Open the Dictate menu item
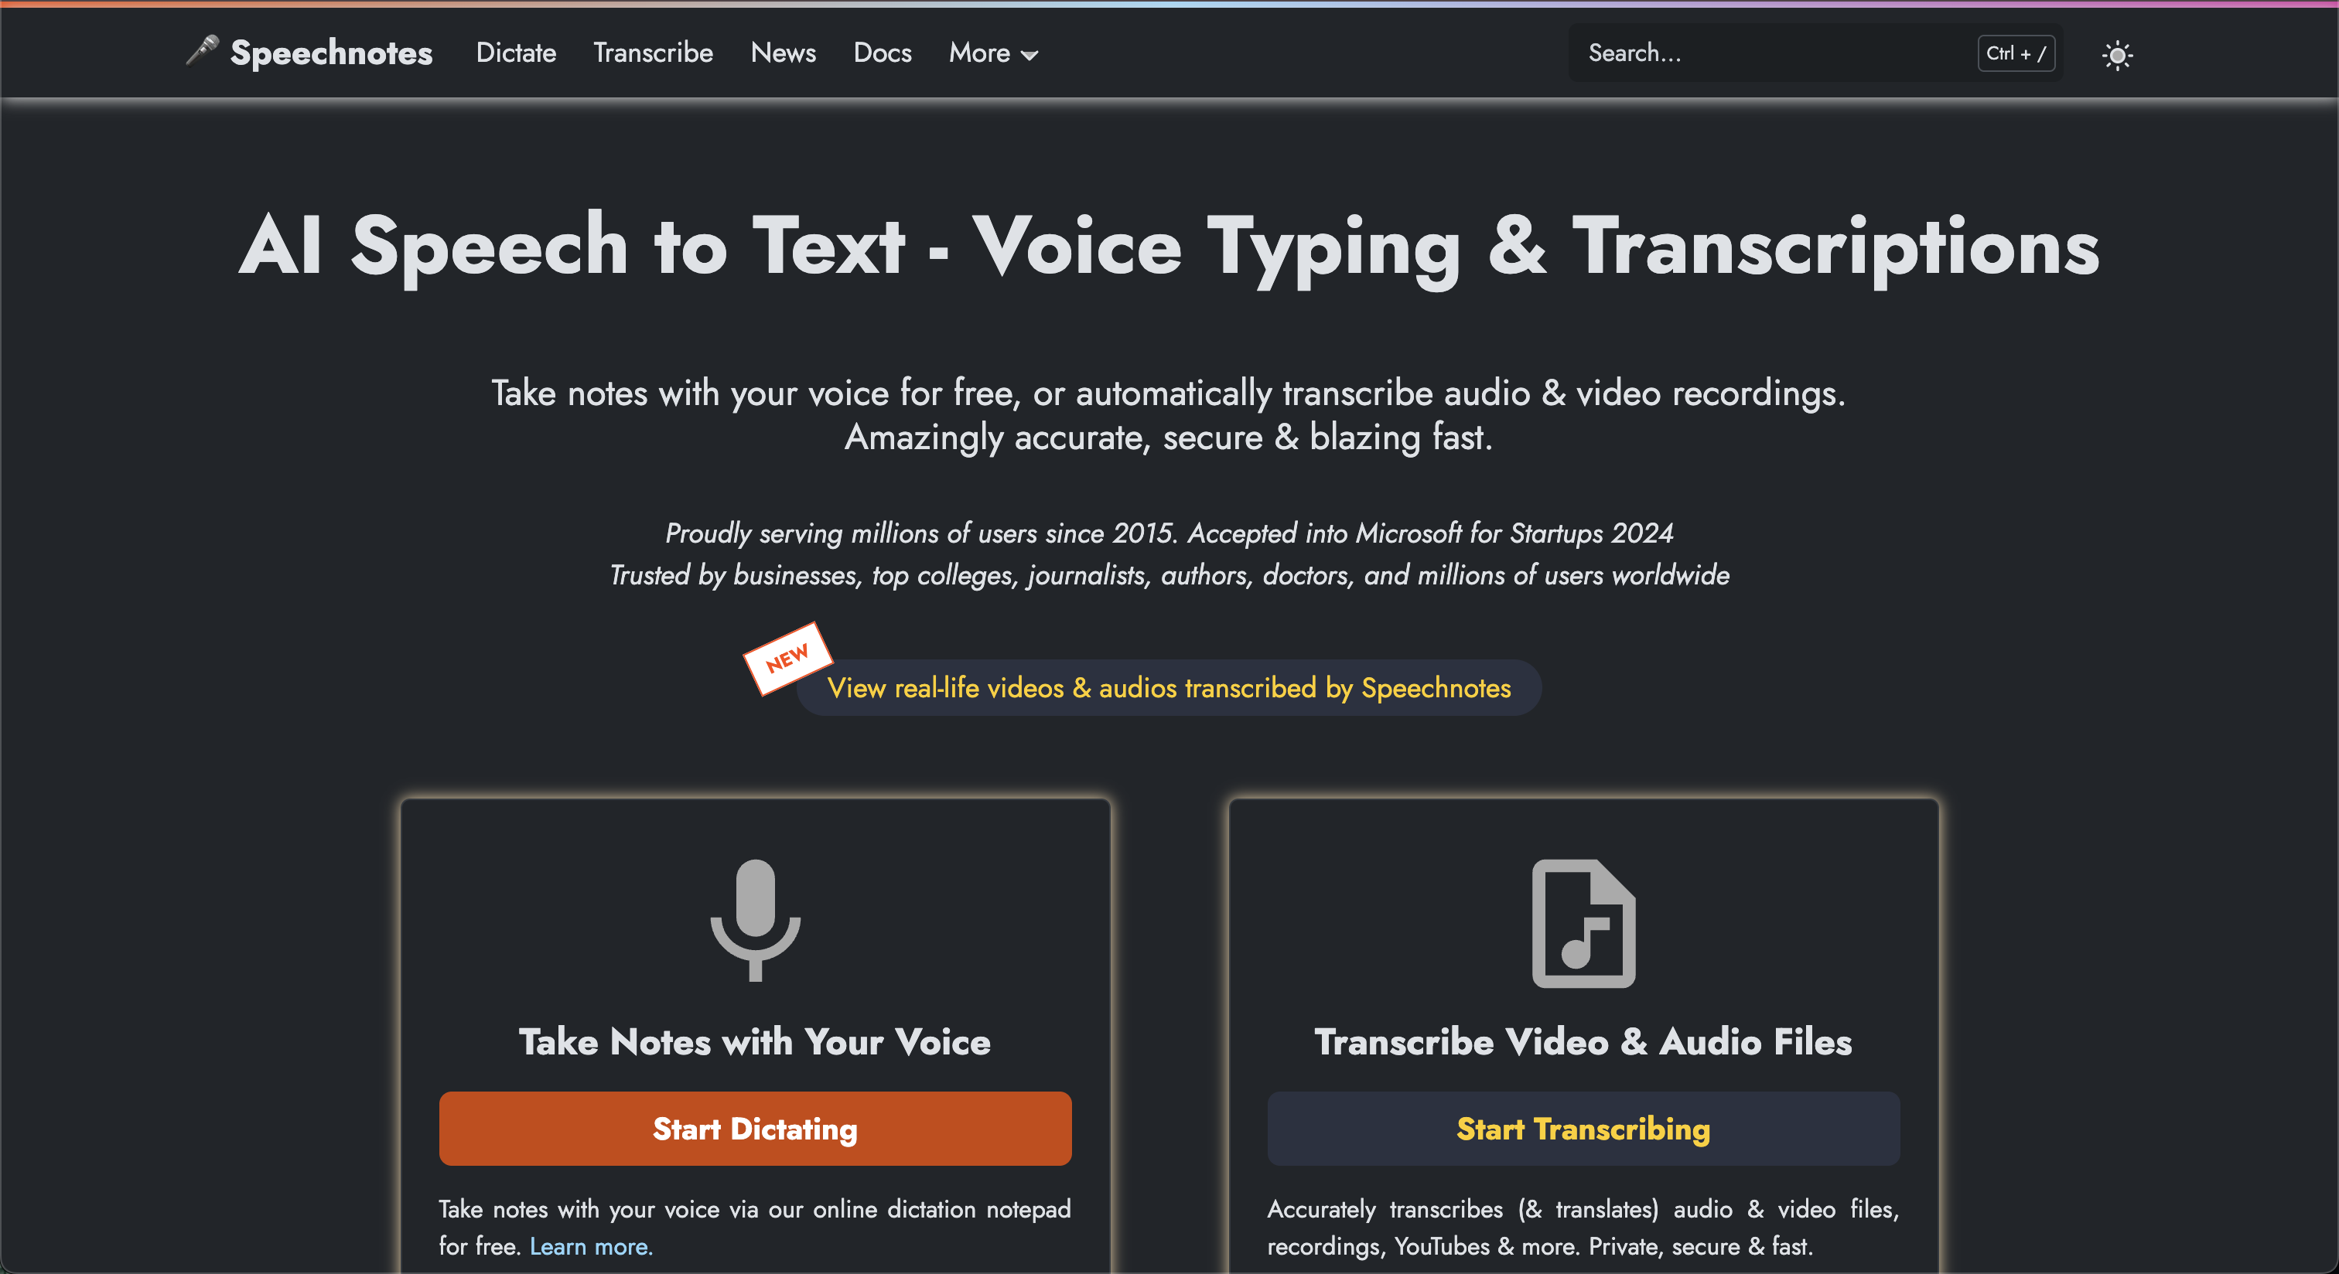This screenshot has height=1274, width=2339. coord(516,53)
